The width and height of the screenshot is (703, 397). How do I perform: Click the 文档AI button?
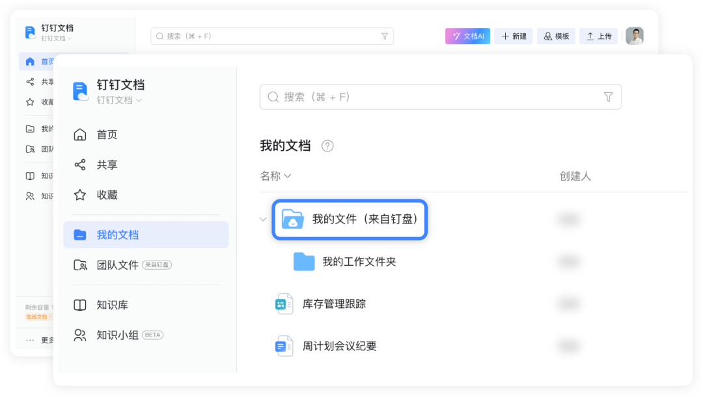pos(467,36)
